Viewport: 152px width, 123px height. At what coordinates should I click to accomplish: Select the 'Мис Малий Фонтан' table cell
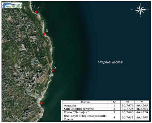pos(79,109)
